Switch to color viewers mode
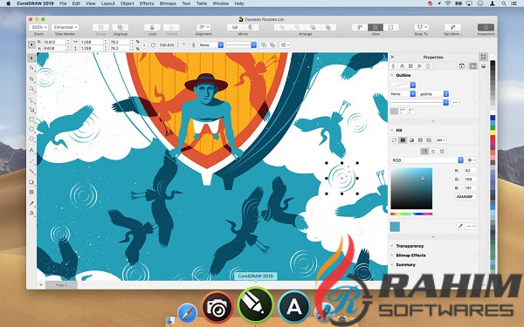This screenshot has width=524, height=327. 424,152
